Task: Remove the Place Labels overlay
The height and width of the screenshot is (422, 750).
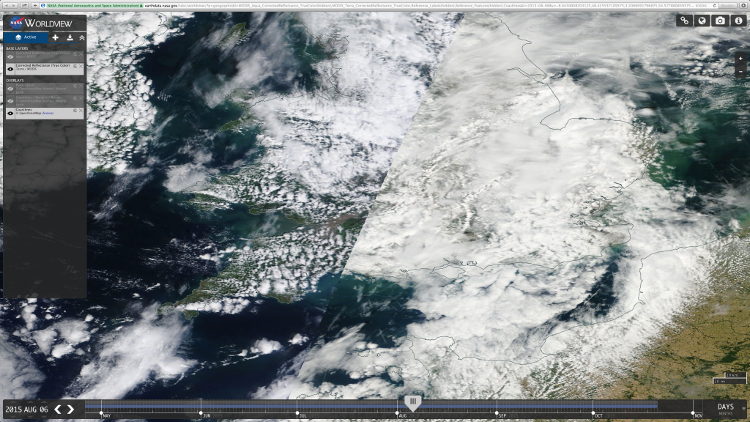Action: point(81,86)
